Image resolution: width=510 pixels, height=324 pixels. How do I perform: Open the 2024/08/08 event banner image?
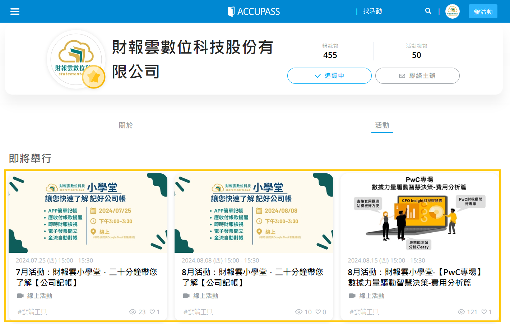tap(254, 213)
